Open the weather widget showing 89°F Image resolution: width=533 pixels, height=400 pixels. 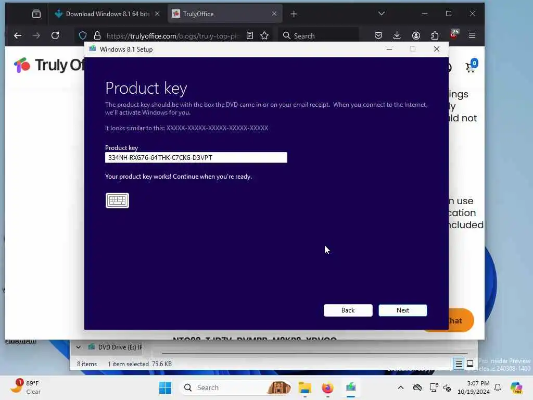[26, 387]
